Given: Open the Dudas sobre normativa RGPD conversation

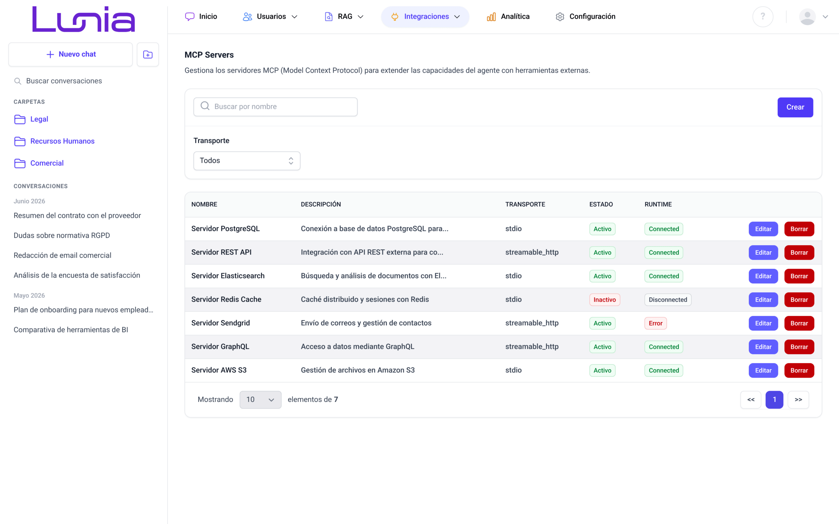Looking at the screenshot, I should pos(62,235).
